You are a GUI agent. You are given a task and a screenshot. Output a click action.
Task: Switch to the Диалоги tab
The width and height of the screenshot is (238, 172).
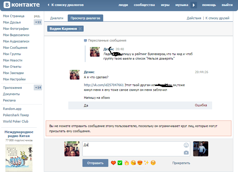click(57, 18)
